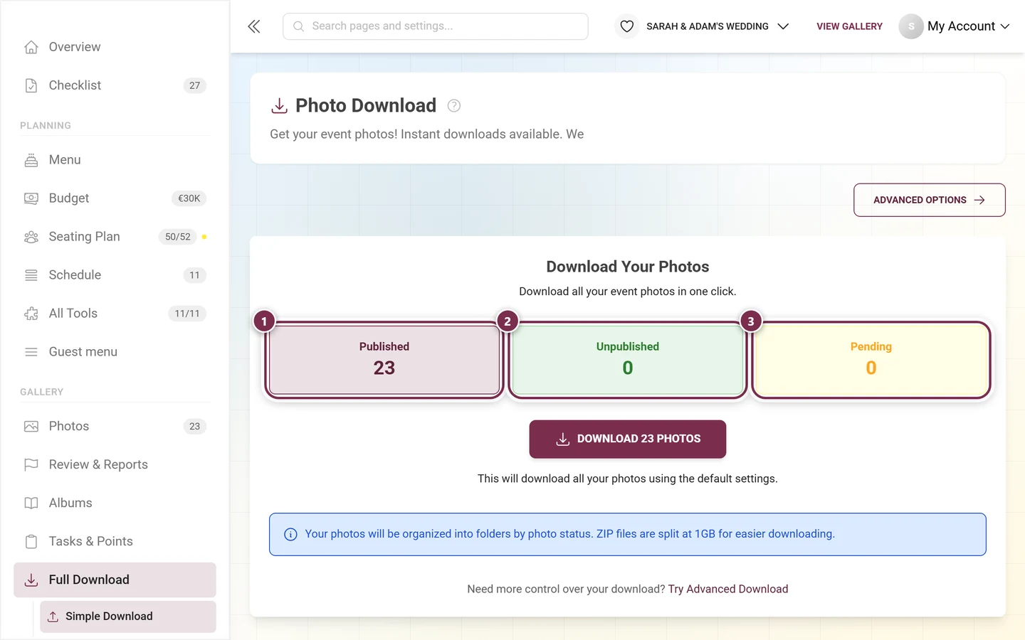Select the Unpublished 0 card
Viewport: 1025px width, 640px height.
[x=628, y=360]
